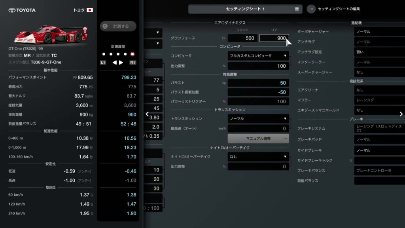Go to previous settings page chevron
This screenshot has width=405, height=228.
pos(147,114)
